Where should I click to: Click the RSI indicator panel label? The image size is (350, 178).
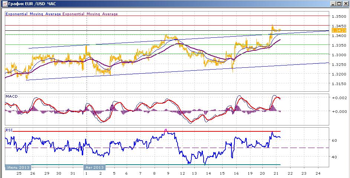tap(9, 130)
